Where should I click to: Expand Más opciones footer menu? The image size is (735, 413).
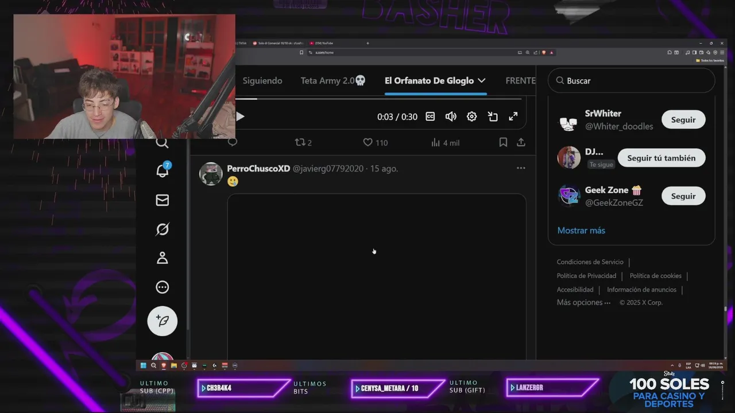tap(583, 302)
